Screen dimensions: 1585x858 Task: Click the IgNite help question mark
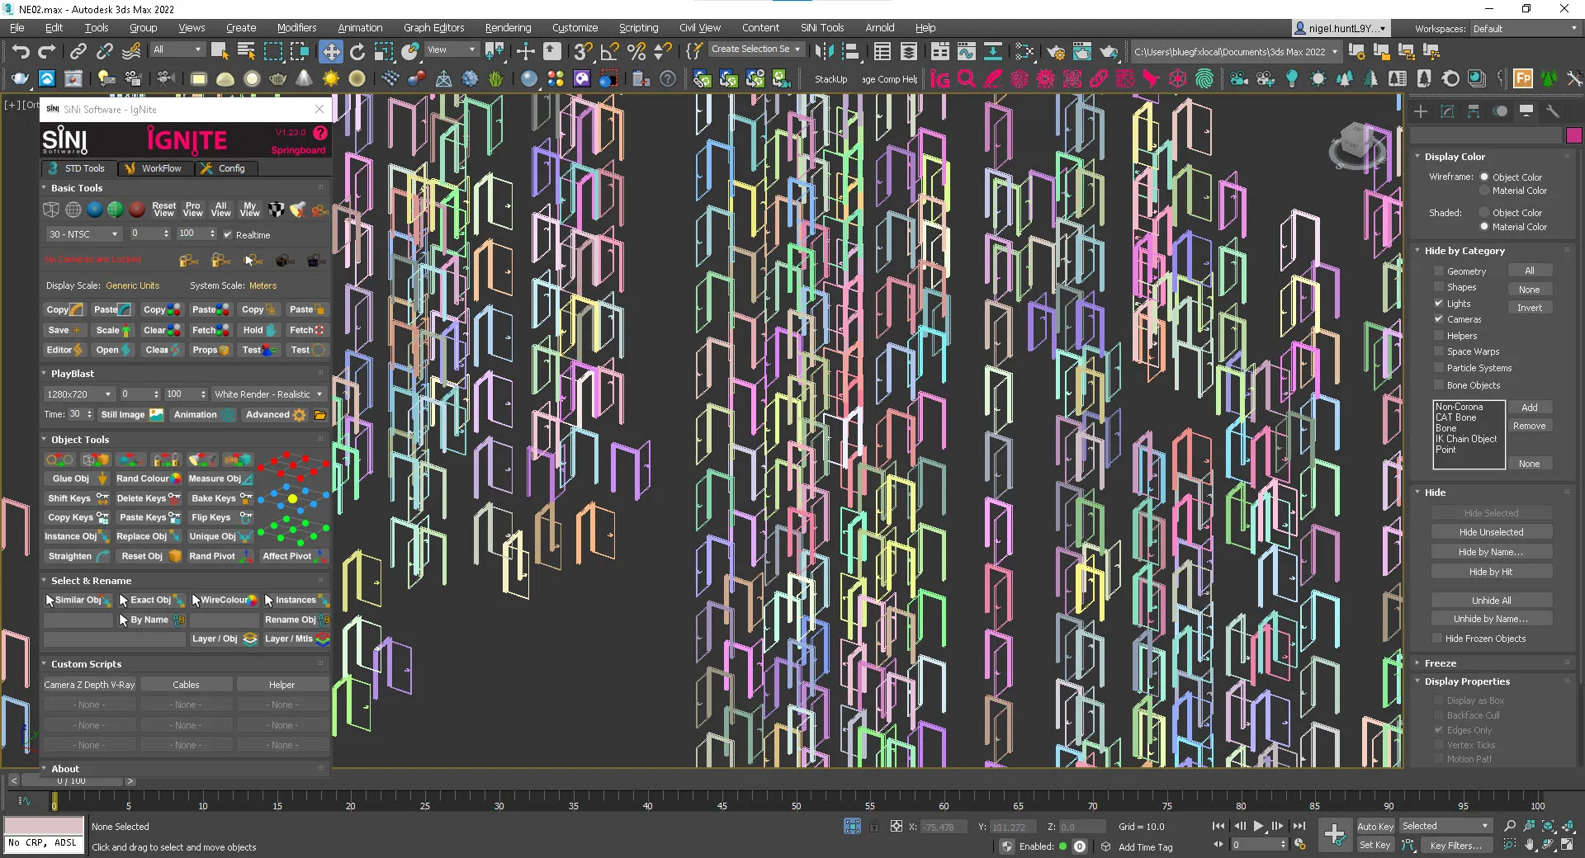(320, 133)
